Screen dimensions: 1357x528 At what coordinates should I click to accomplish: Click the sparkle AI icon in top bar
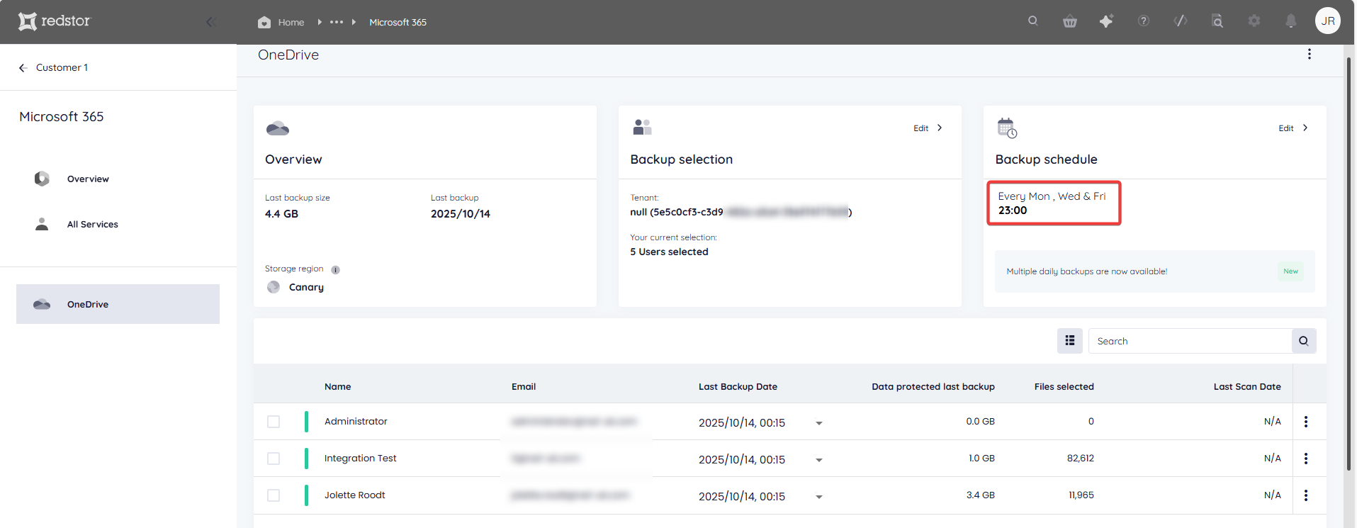pos(1106,21)
